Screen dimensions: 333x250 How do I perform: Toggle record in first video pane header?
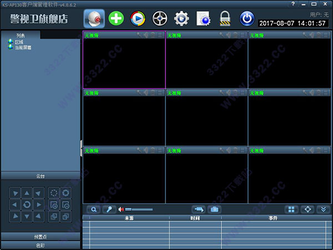tap(153, 35)
